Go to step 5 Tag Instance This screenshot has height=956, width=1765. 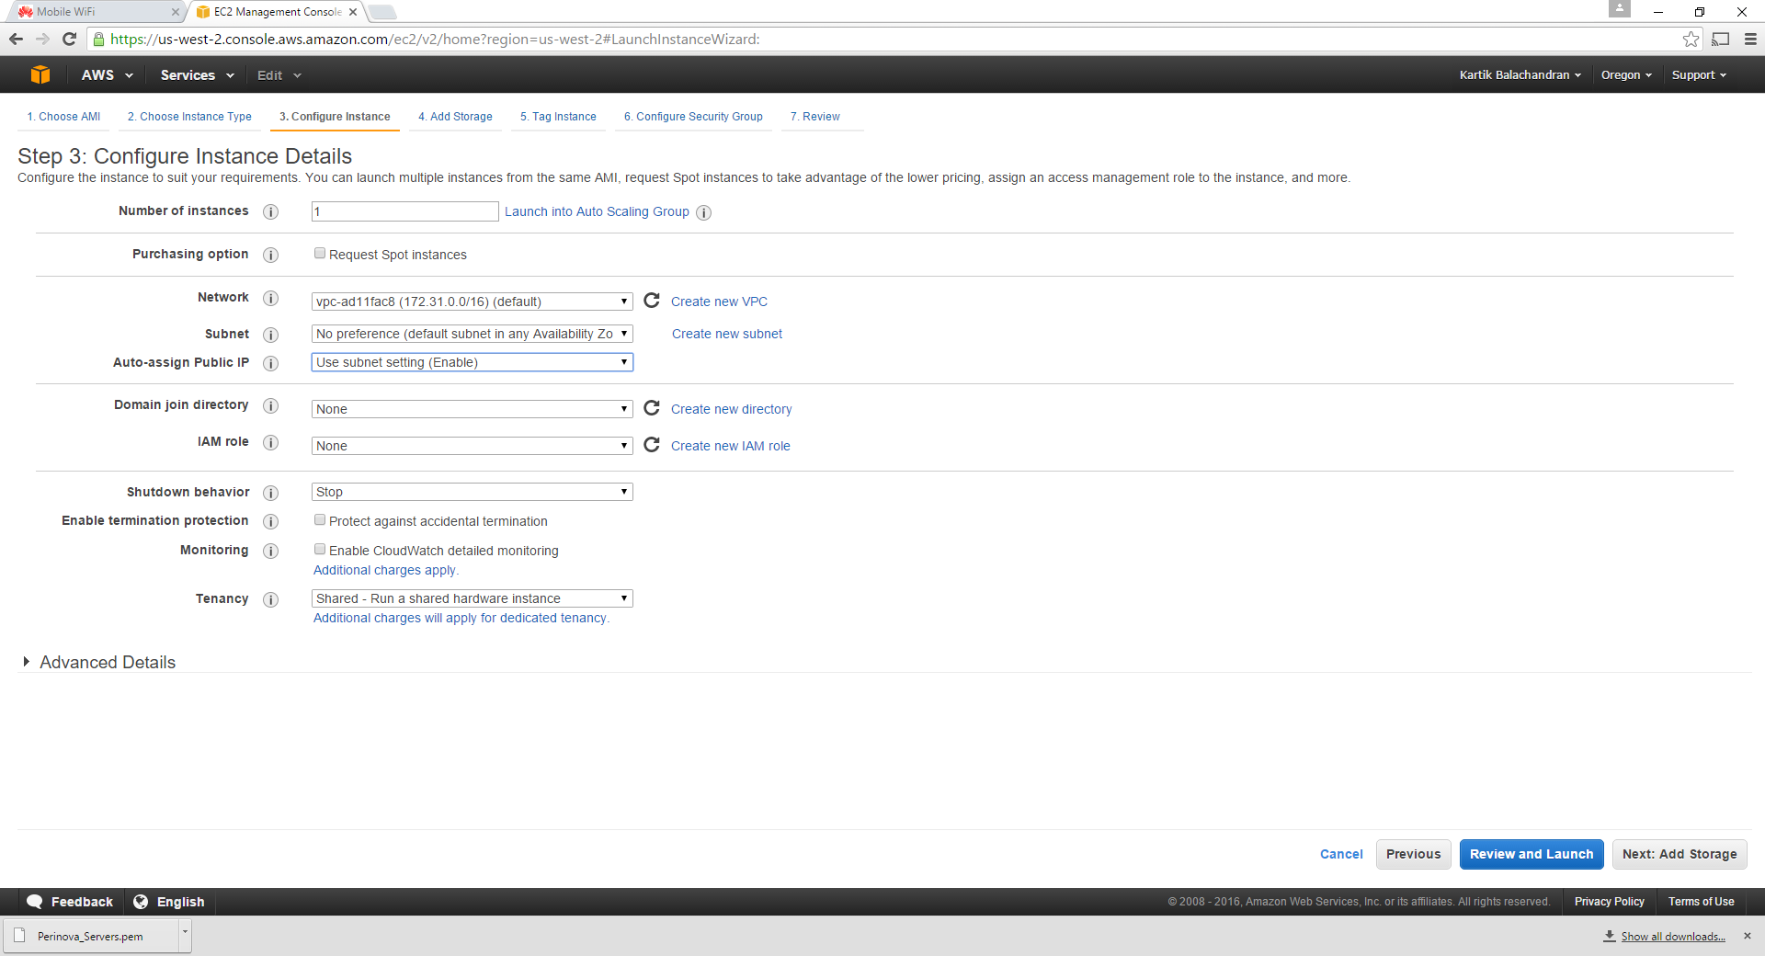(x=558, y=117)
